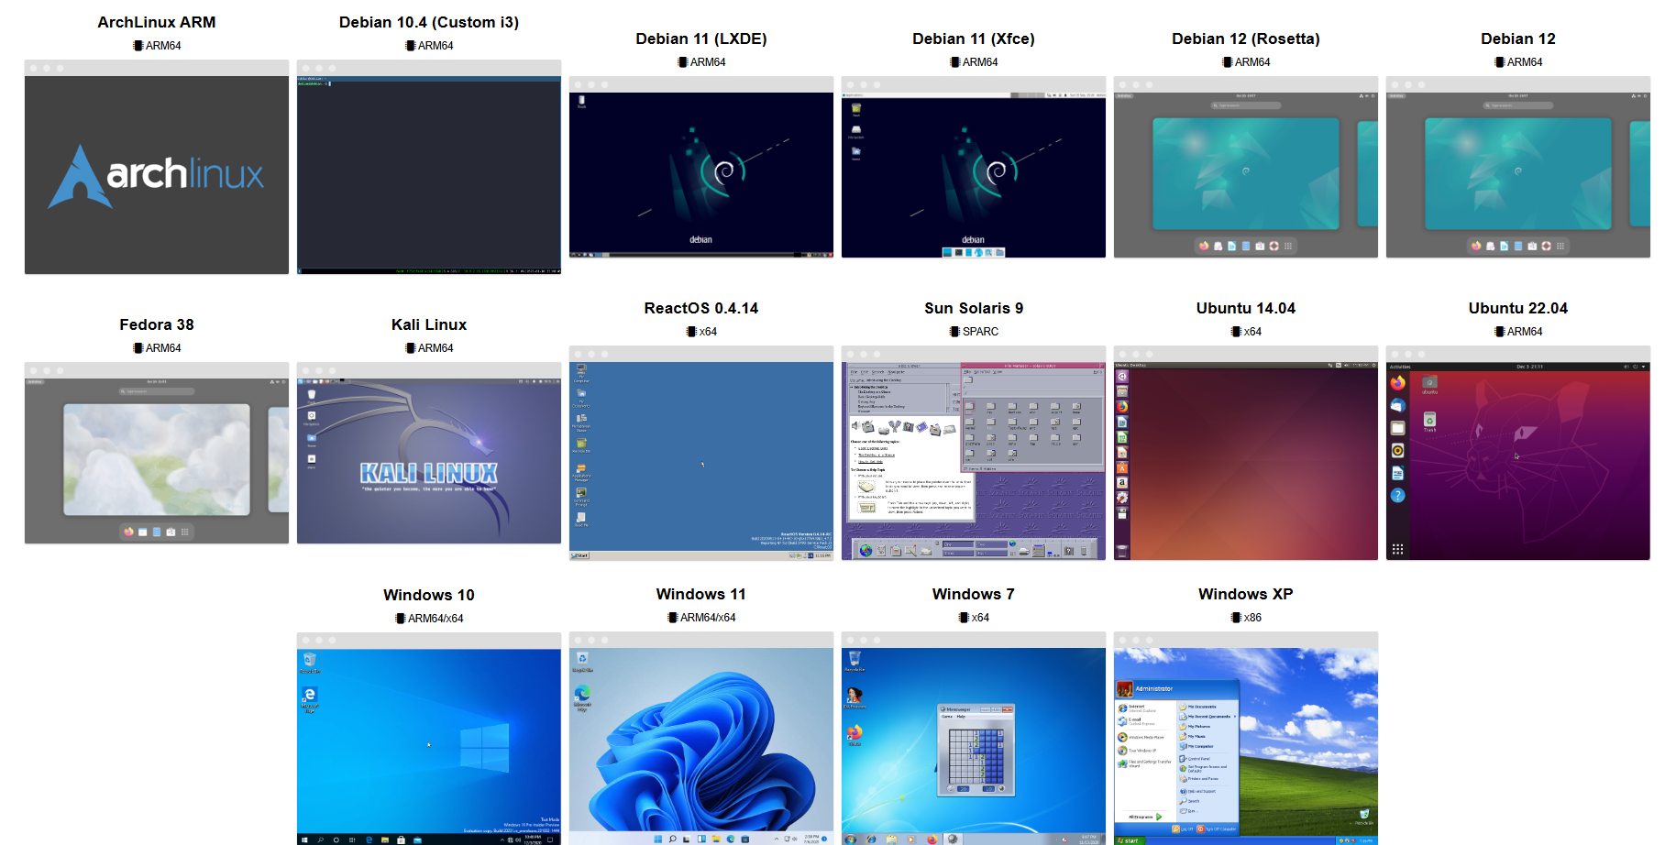
Task: Click the ARM64/x64 label under Windows 10
Action: tap(436, 619)
